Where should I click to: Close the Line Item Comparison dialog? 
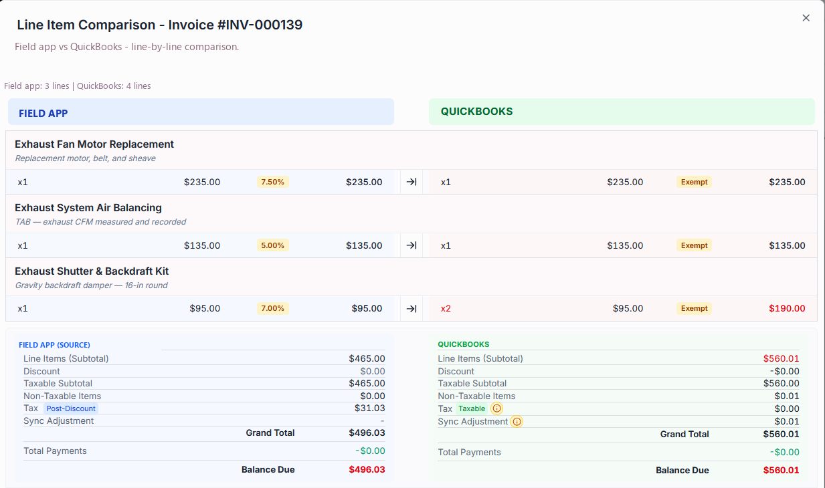[x=806, y=18]
